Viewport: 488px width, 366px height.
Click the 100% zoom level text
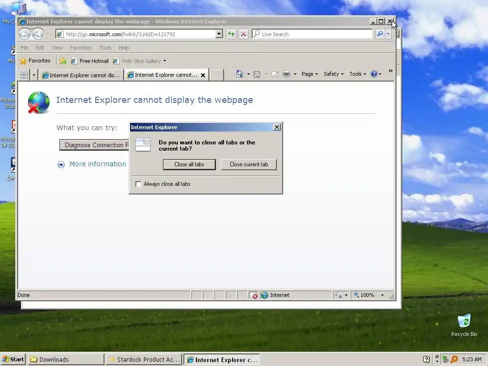[x=367, y=295]
